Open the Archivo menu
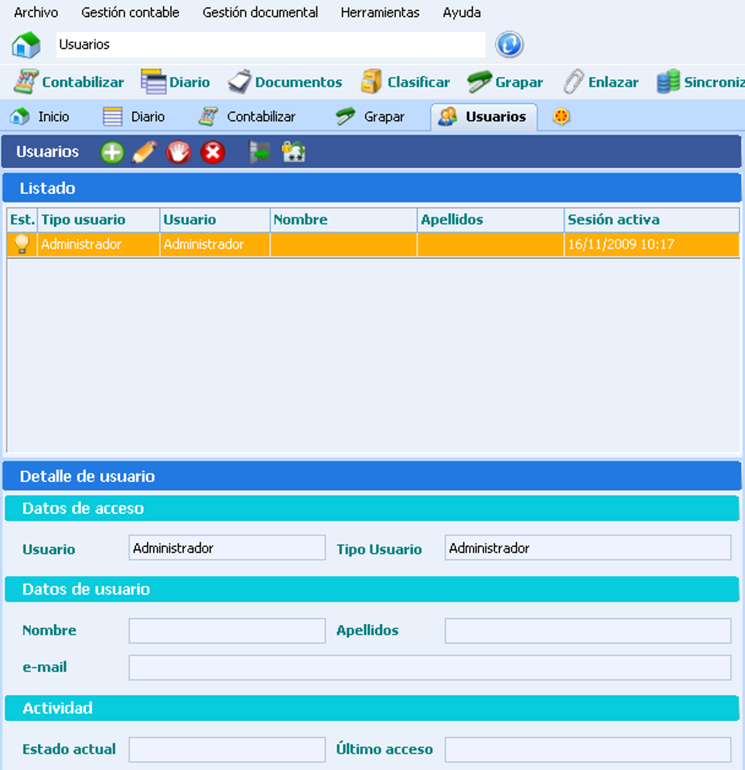The width and height of the screenshot is (745, 770). click(36, 12)
